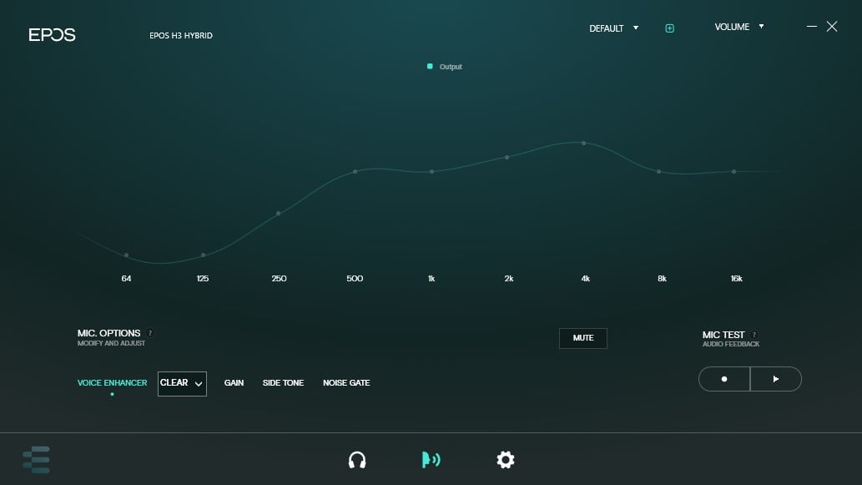Expand the DEFAULT preset dropdown
Viewport: 862px width, 485px height.
pyautogui.click(x=613, y=28)
